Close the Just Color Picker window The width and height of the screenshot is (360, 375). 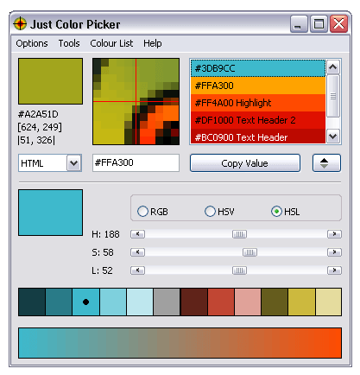coord(338,24)
